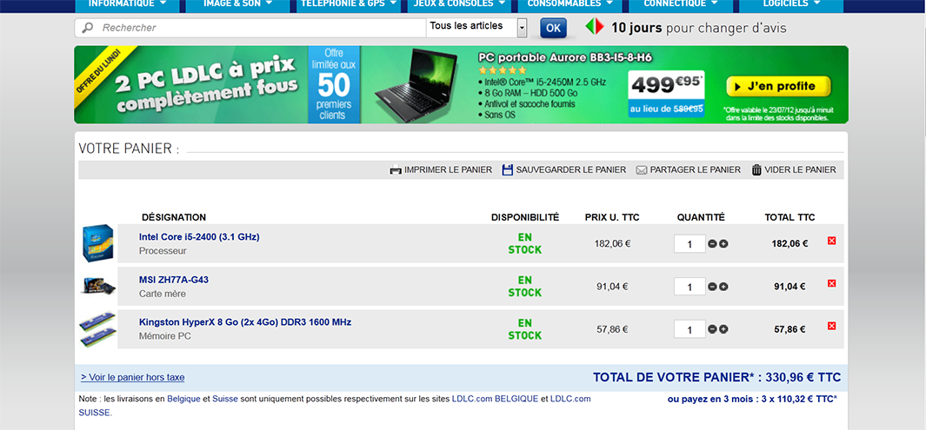Click the Mémoire PC category text
The image size is (926, 430).
164,336
